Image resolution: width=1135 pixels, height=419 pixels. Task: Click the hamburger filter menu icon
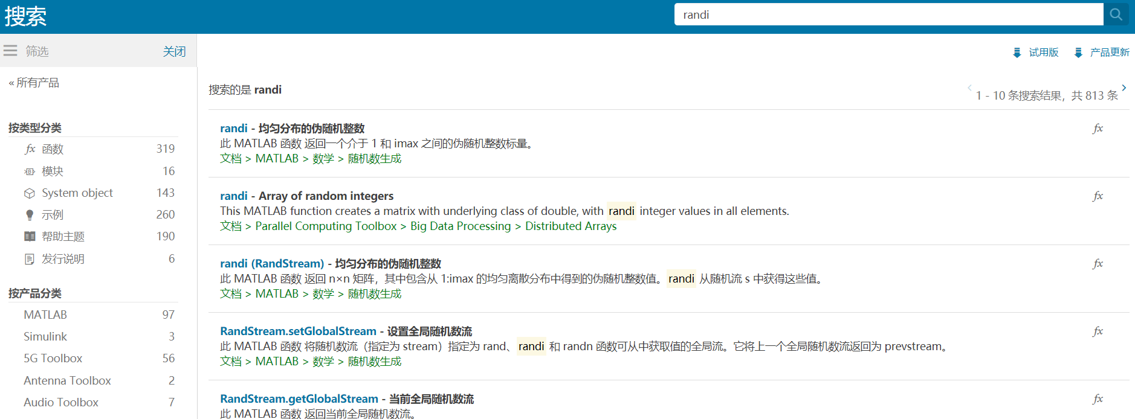tap(10, 51)
